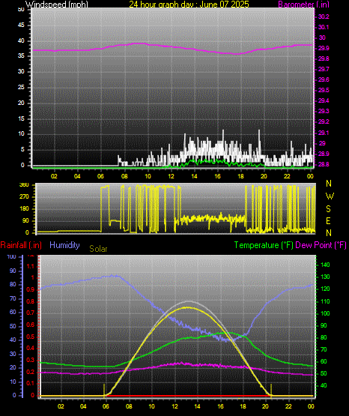Click the 06 hour tick on bottom chart

point(106,406)
